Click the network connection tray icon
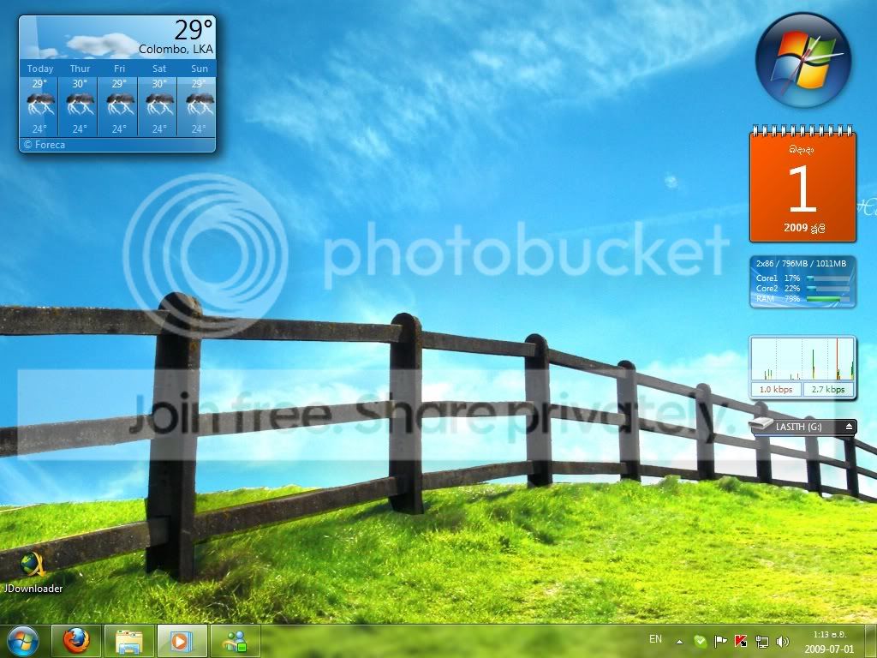Viewport: 877px width, 658px height. click(761, 641)
